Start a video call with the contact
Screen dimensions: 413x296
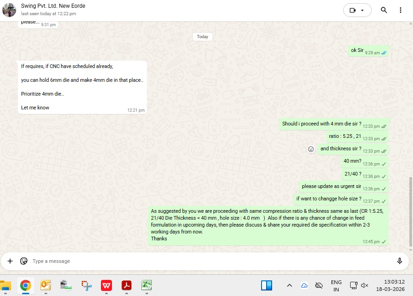(352, 10)
